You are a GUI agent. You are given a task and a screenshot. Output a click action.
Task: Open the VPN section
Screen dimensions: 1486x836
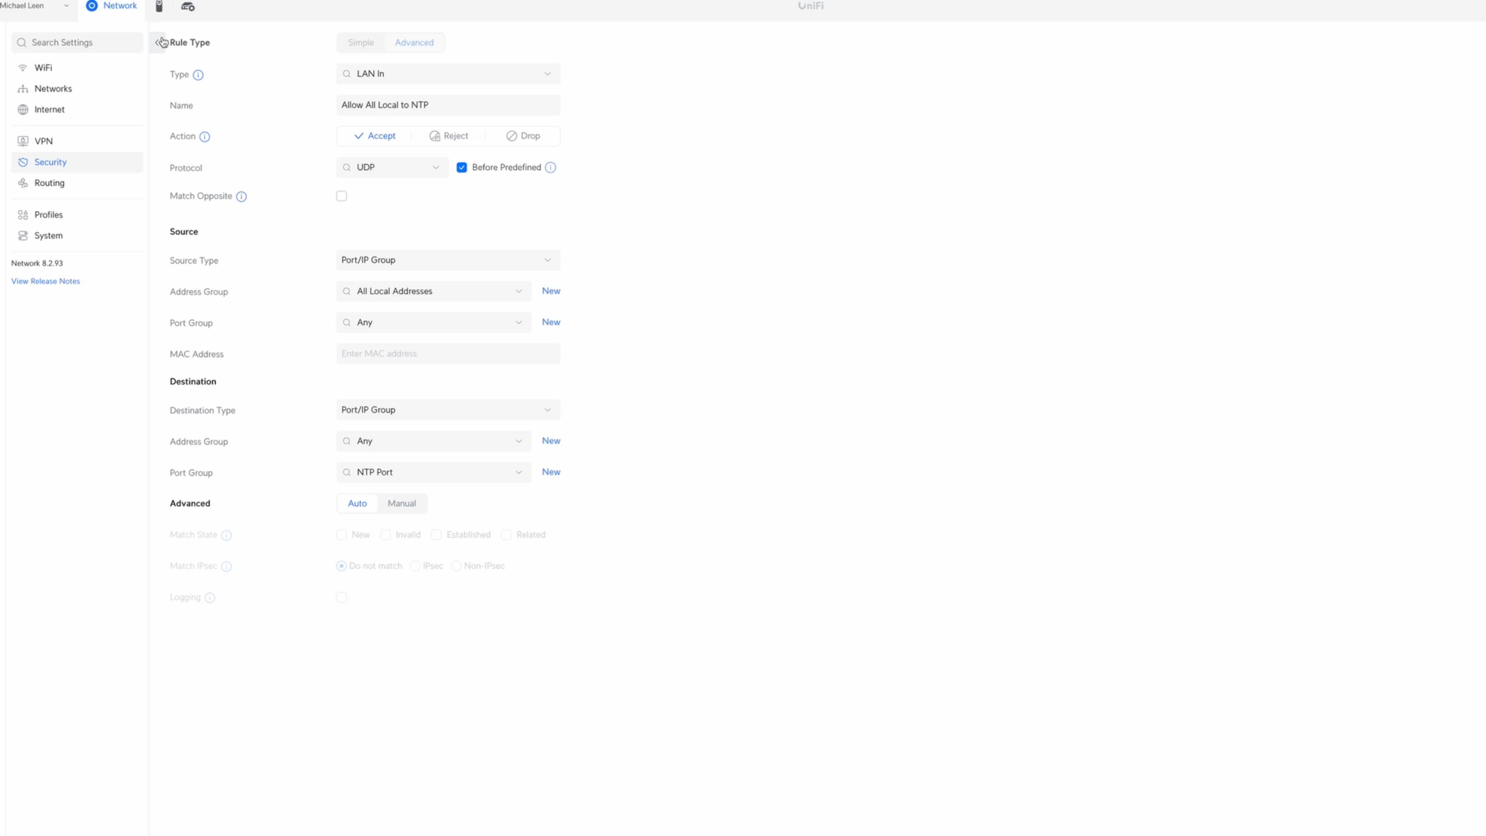pyautogui.click(x=43, y=141)
